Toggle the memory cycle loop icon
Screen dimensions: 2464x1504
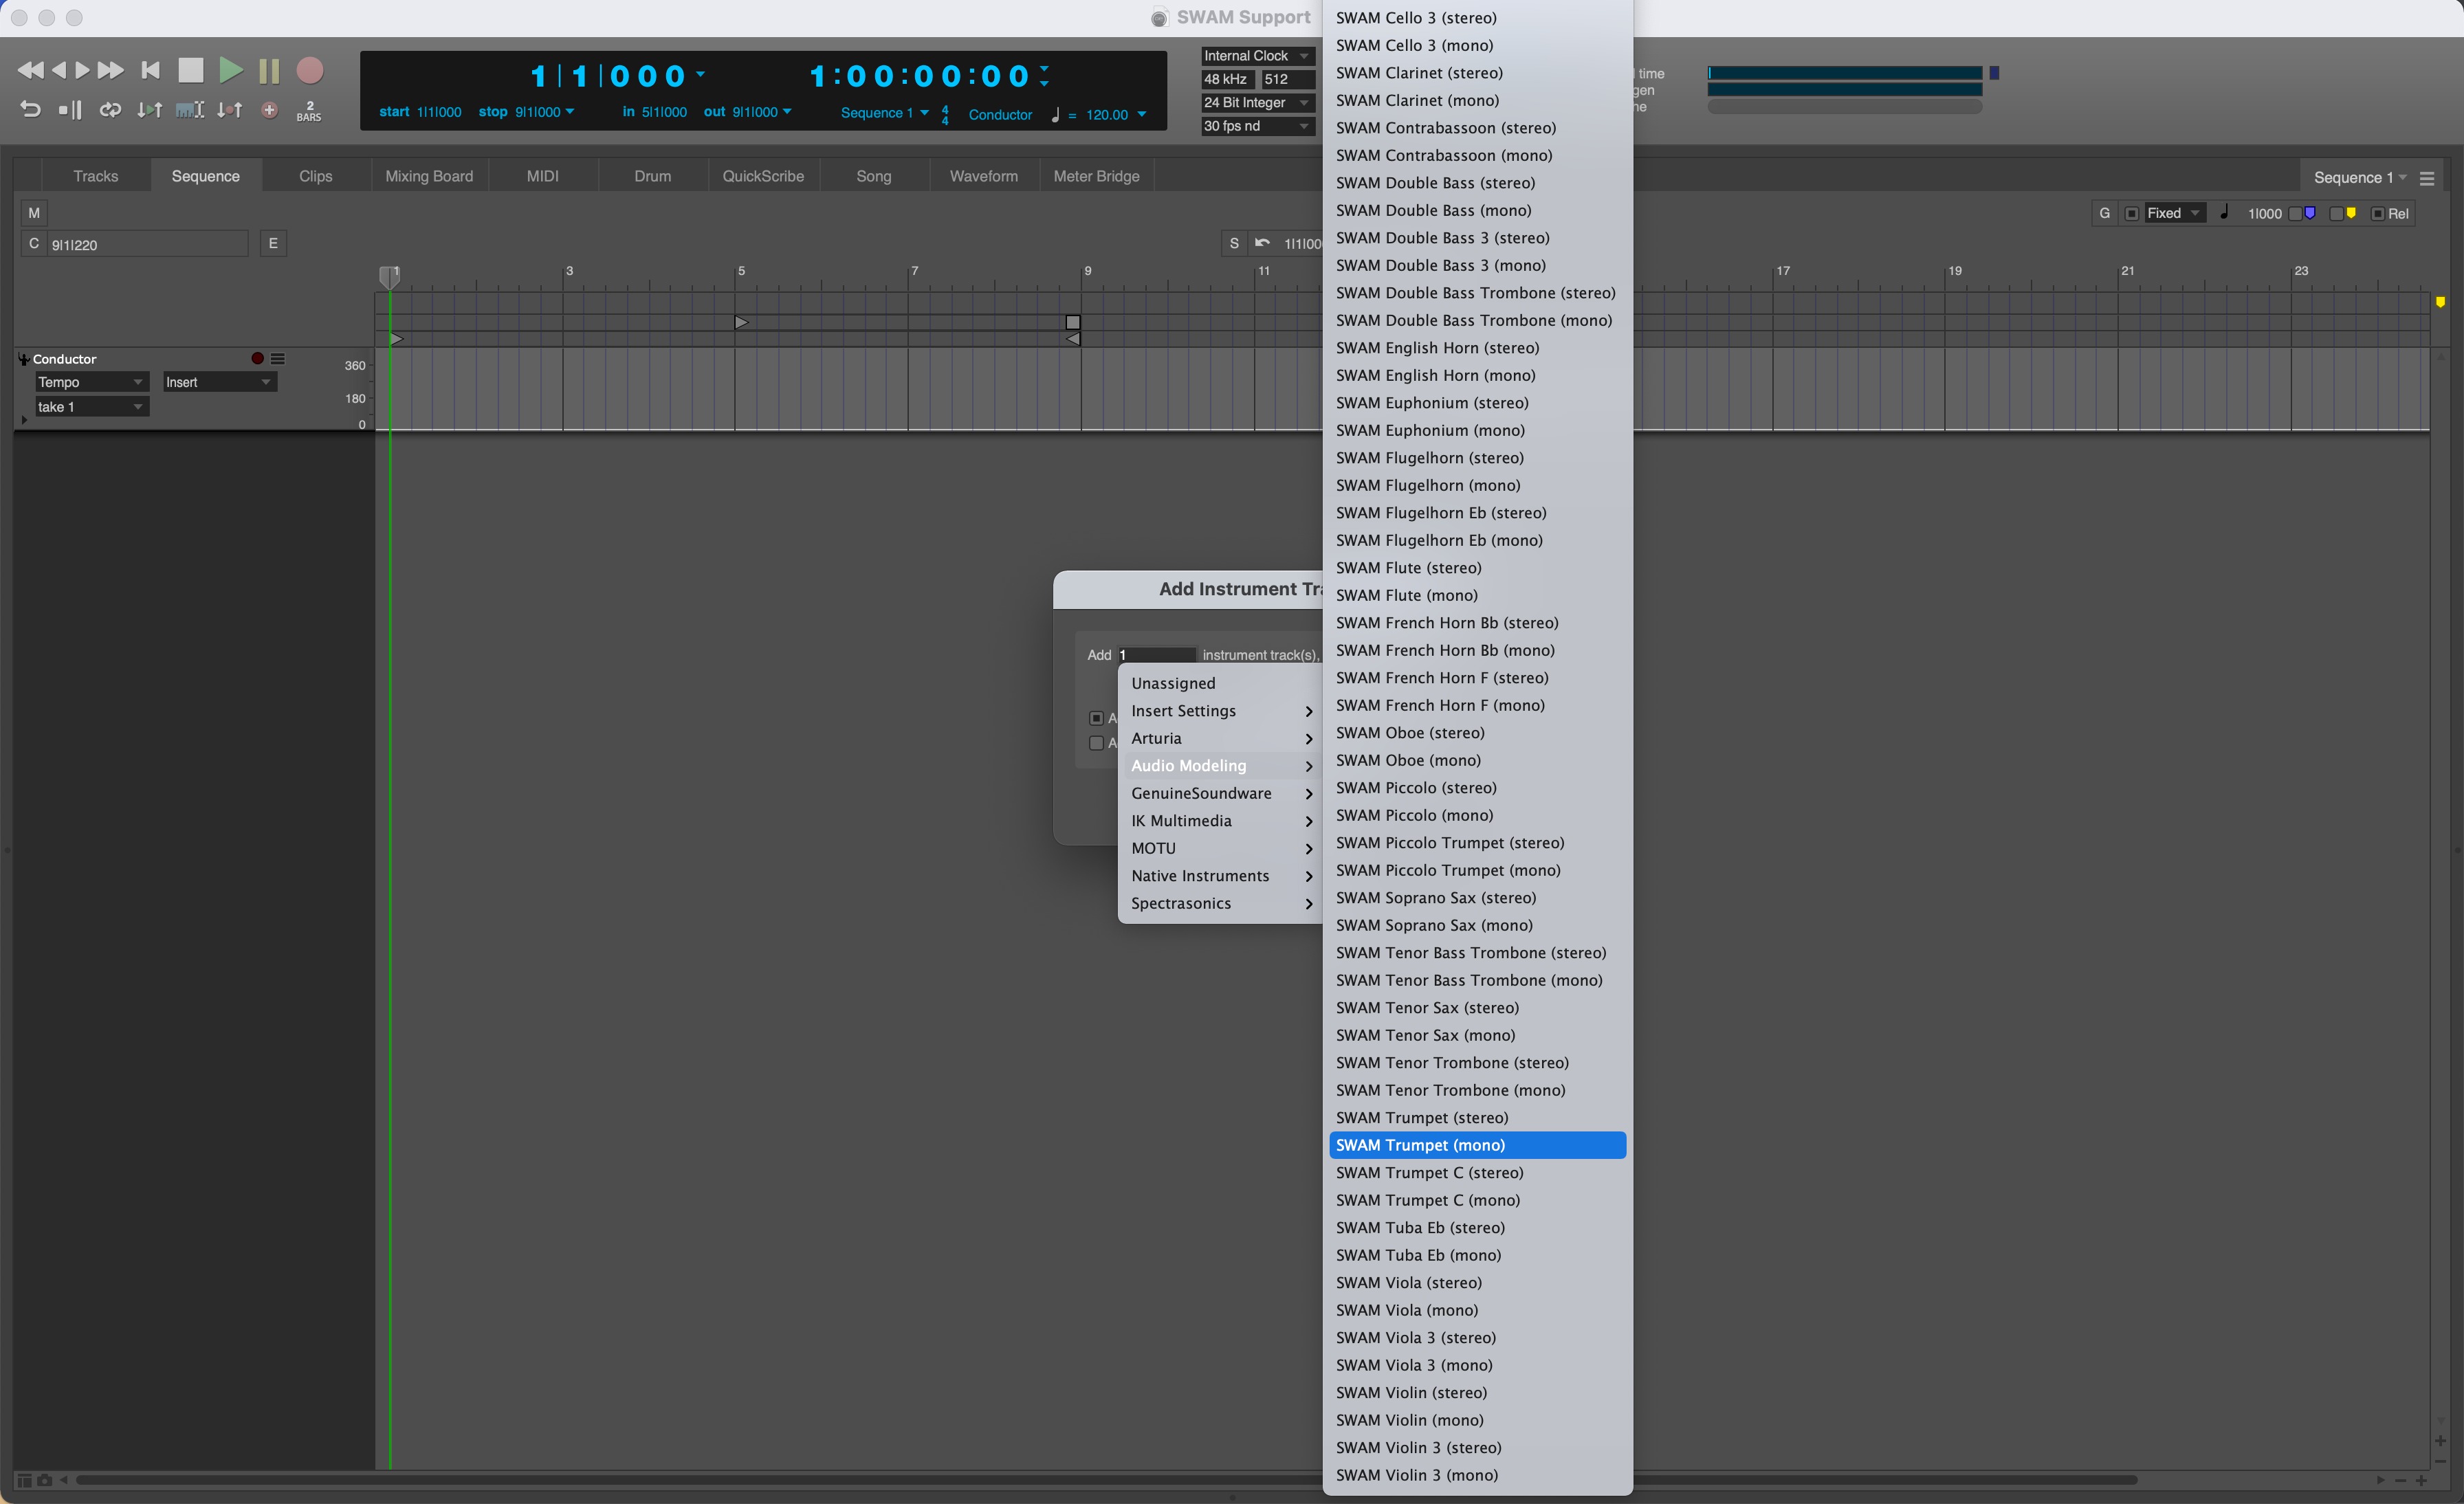[110, 110]
